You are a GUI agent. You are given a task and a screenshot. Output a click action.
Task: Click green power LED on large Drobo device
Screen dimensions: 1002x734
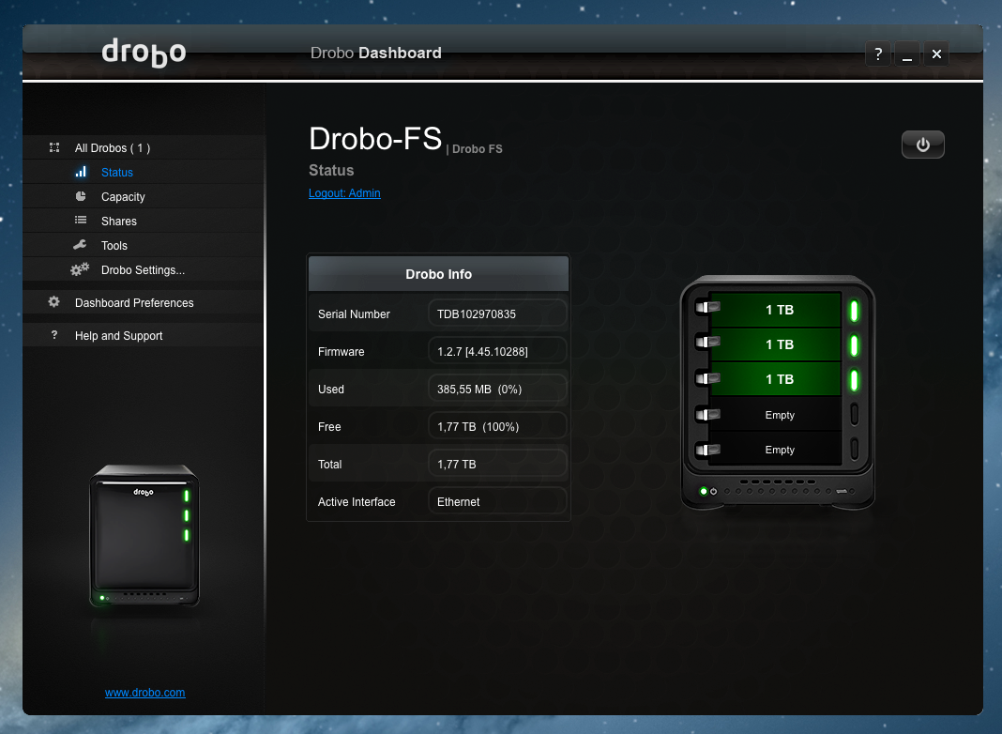click(x=703, y=491)
